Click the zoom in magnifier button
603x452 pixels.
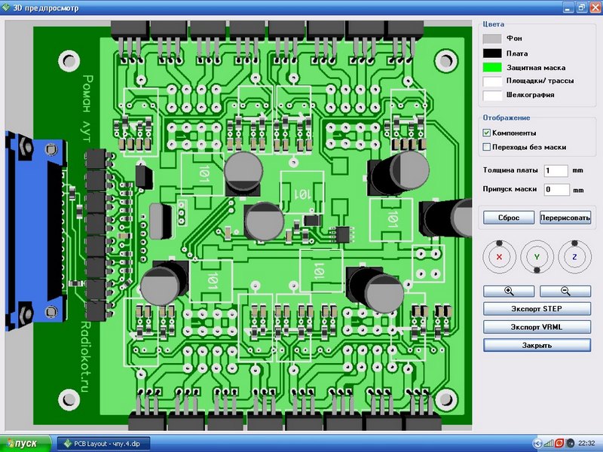point(509,292)
